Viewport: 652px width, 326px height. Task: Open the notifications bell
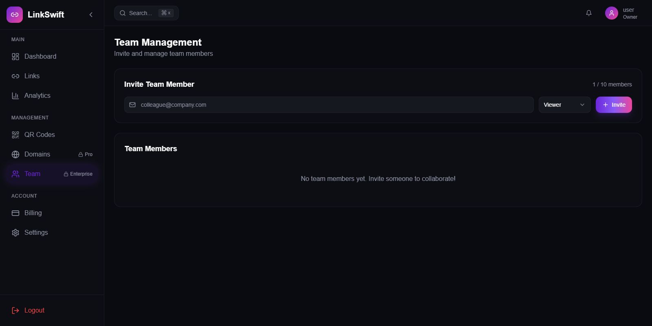589,13
